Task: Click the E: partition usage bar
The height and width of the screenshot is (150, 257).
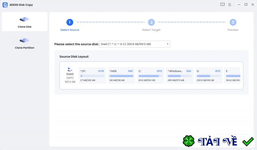Action: pos(233,76)
